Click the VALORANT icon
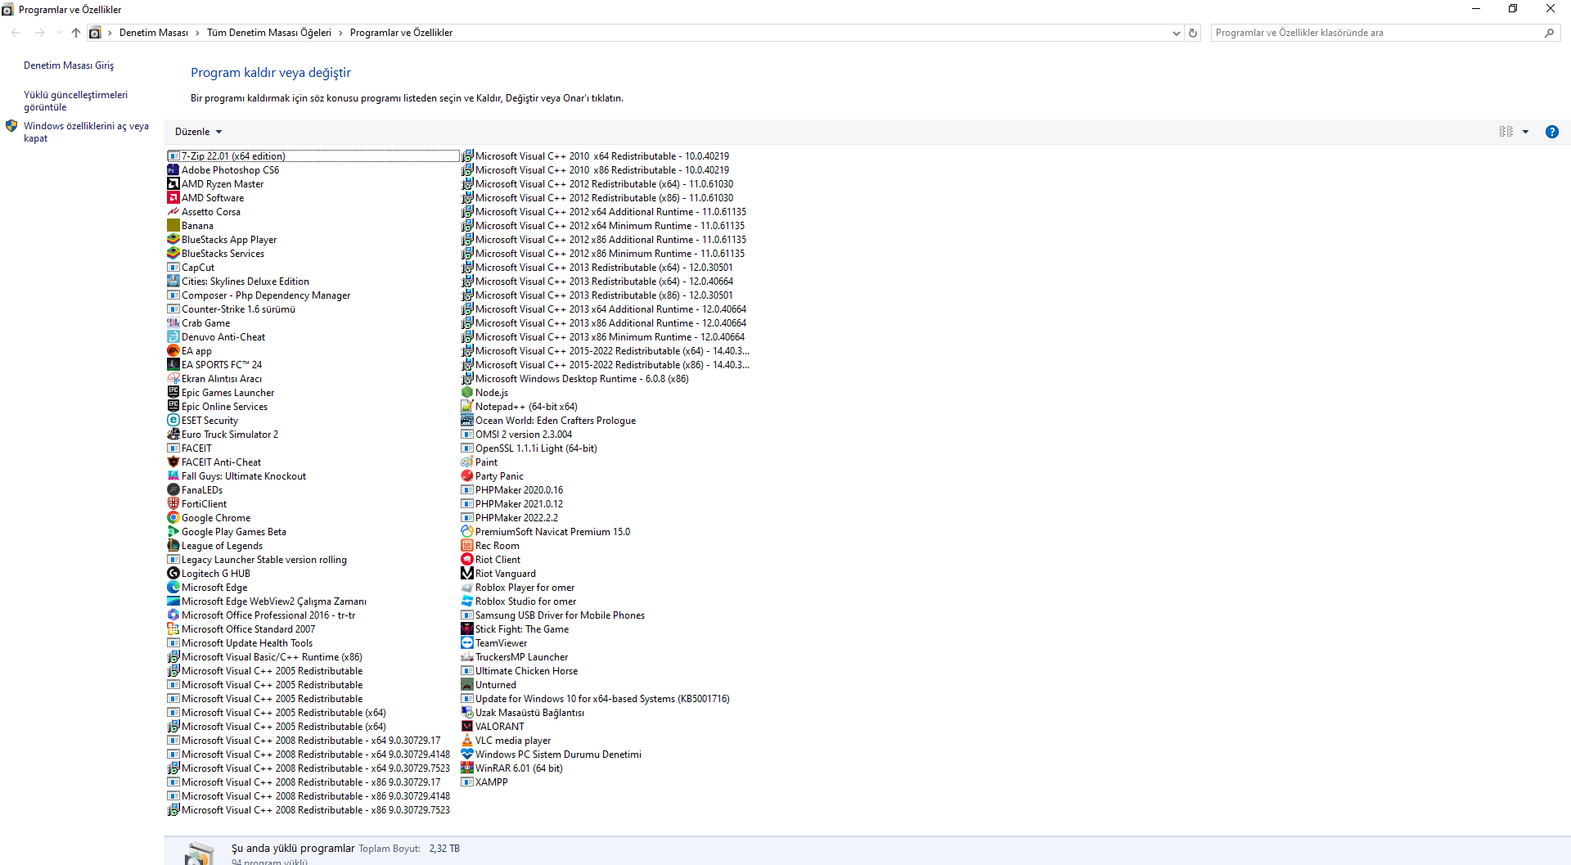The image size is (1571, 865). click(x=467, y=727)
